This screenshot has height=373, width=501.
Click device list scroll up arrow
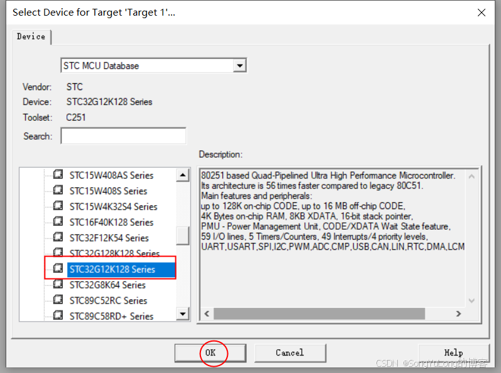pos(183,175)
